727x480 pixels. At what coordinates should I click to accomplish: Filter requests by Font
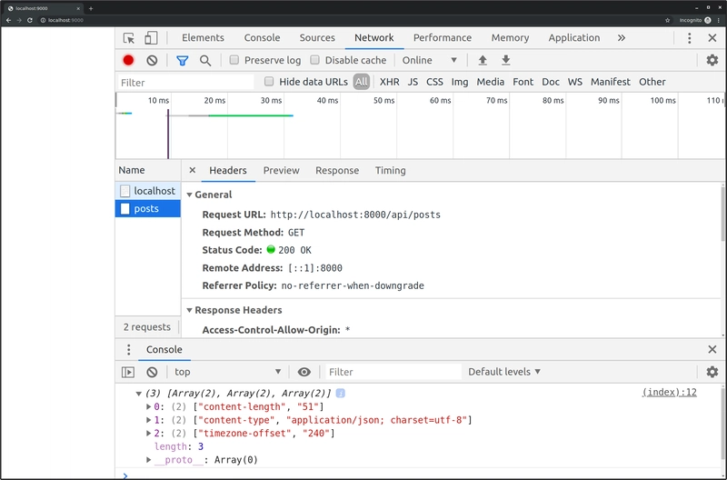click(x=523, y=82)
